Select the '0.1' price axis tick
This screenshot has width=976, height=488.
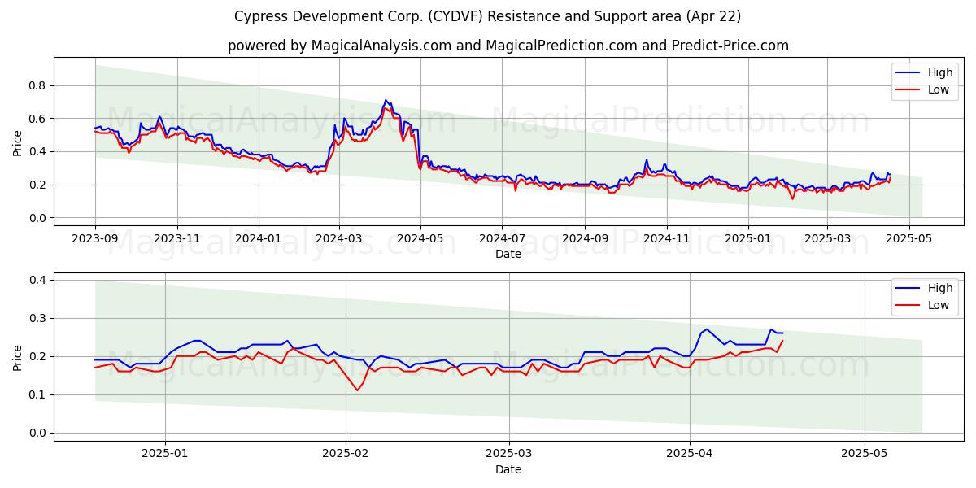point(38,394)
